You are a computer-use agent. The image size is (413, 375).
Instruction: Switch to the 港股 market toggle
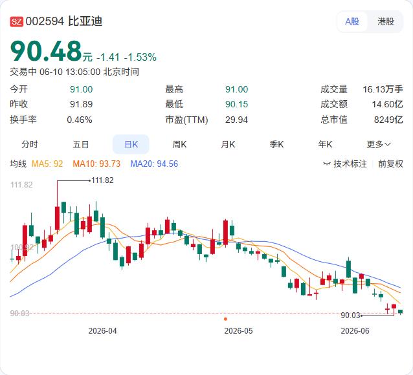click(386, 21)
